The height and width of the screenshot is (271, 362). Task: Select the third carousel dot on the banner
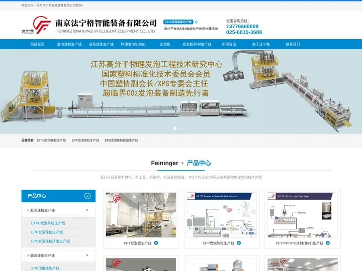[x=187, y=128]
